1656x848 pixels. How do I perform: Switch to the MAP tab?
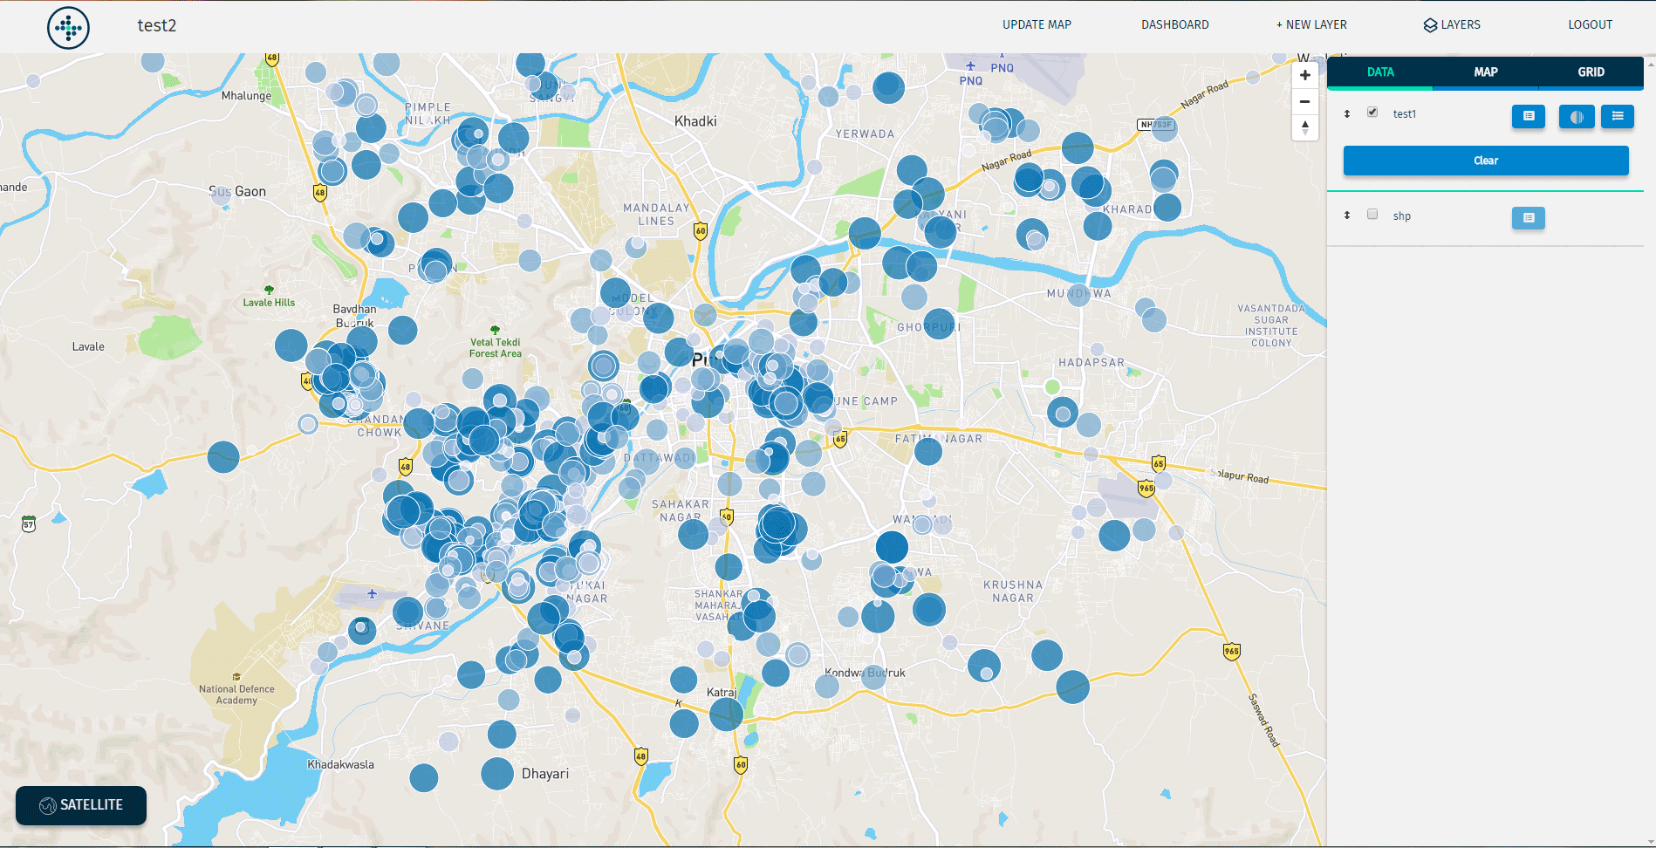1485,72
